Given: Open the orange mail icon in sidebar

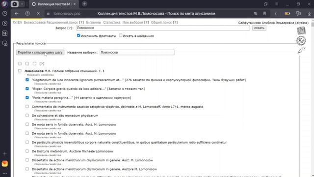Looking at the screenshot, I should click(5, 164).
